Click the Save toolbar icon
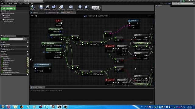Image resolution: width=195 pixels, height=109 pixels. coord(41,8)
